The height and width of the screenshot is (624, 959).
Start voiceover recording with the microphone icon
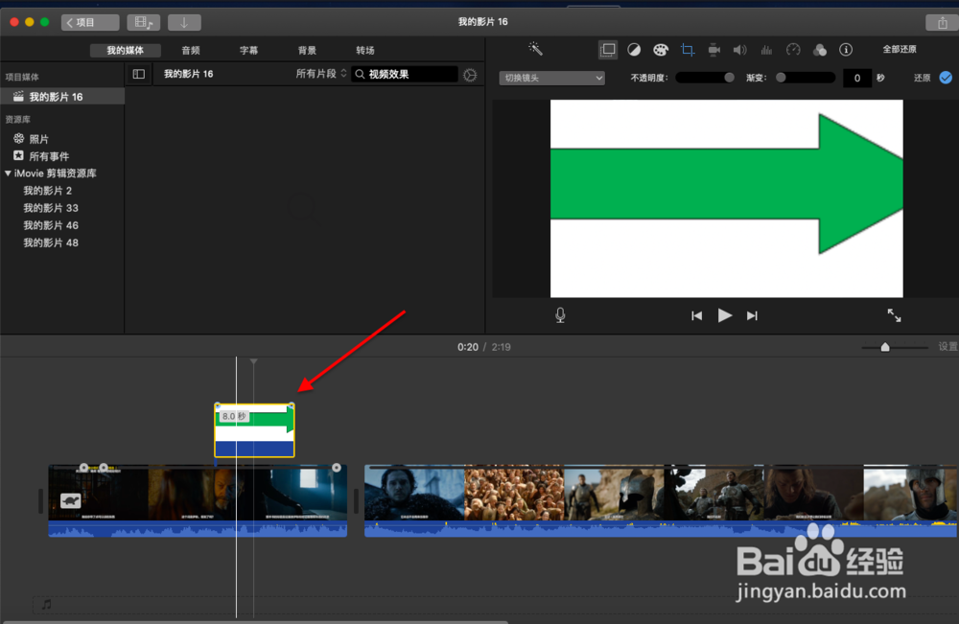560,314
